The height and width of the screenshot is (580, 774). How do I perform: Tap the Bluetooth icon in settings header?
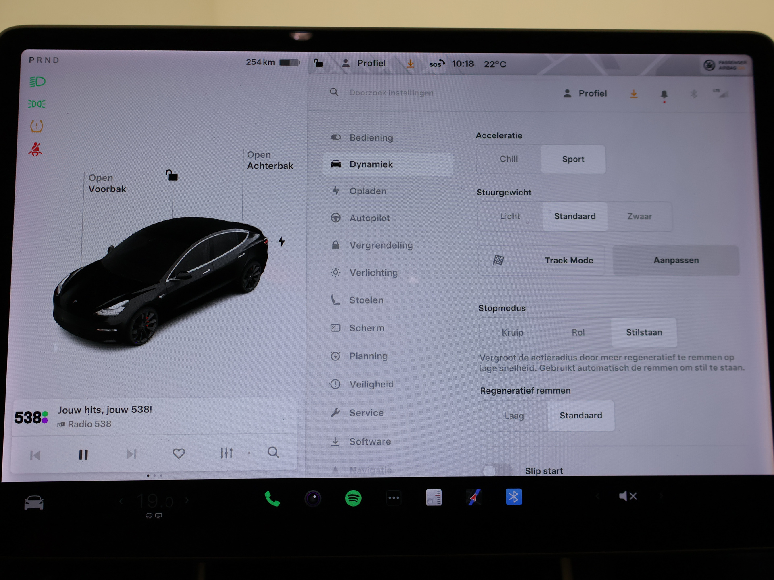(x=694, y=94)
